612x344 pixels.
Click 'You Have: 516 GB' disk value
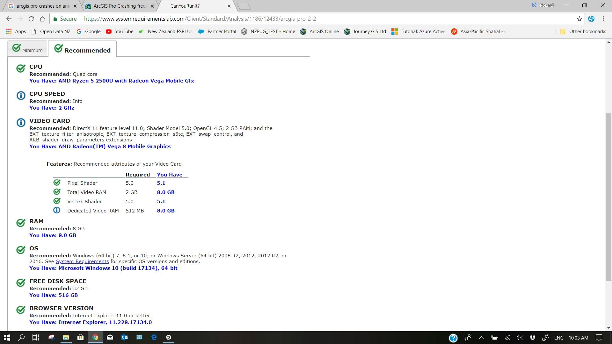(54, 295)
